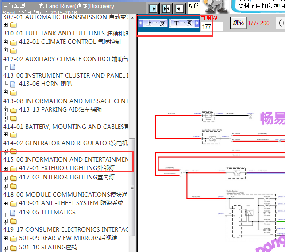Click the split-view double-arrow icon in top toolbar
The height and width of the screenshot is (252, 285).
point(166,8)
